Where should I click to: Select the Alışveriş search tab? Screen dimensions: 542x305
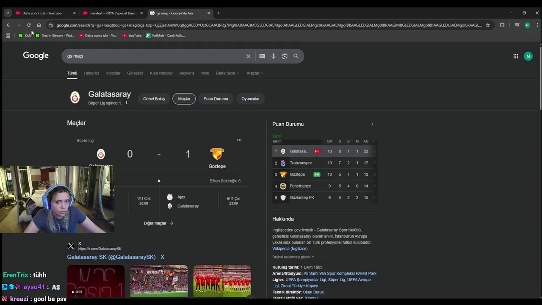pos(187,73)
